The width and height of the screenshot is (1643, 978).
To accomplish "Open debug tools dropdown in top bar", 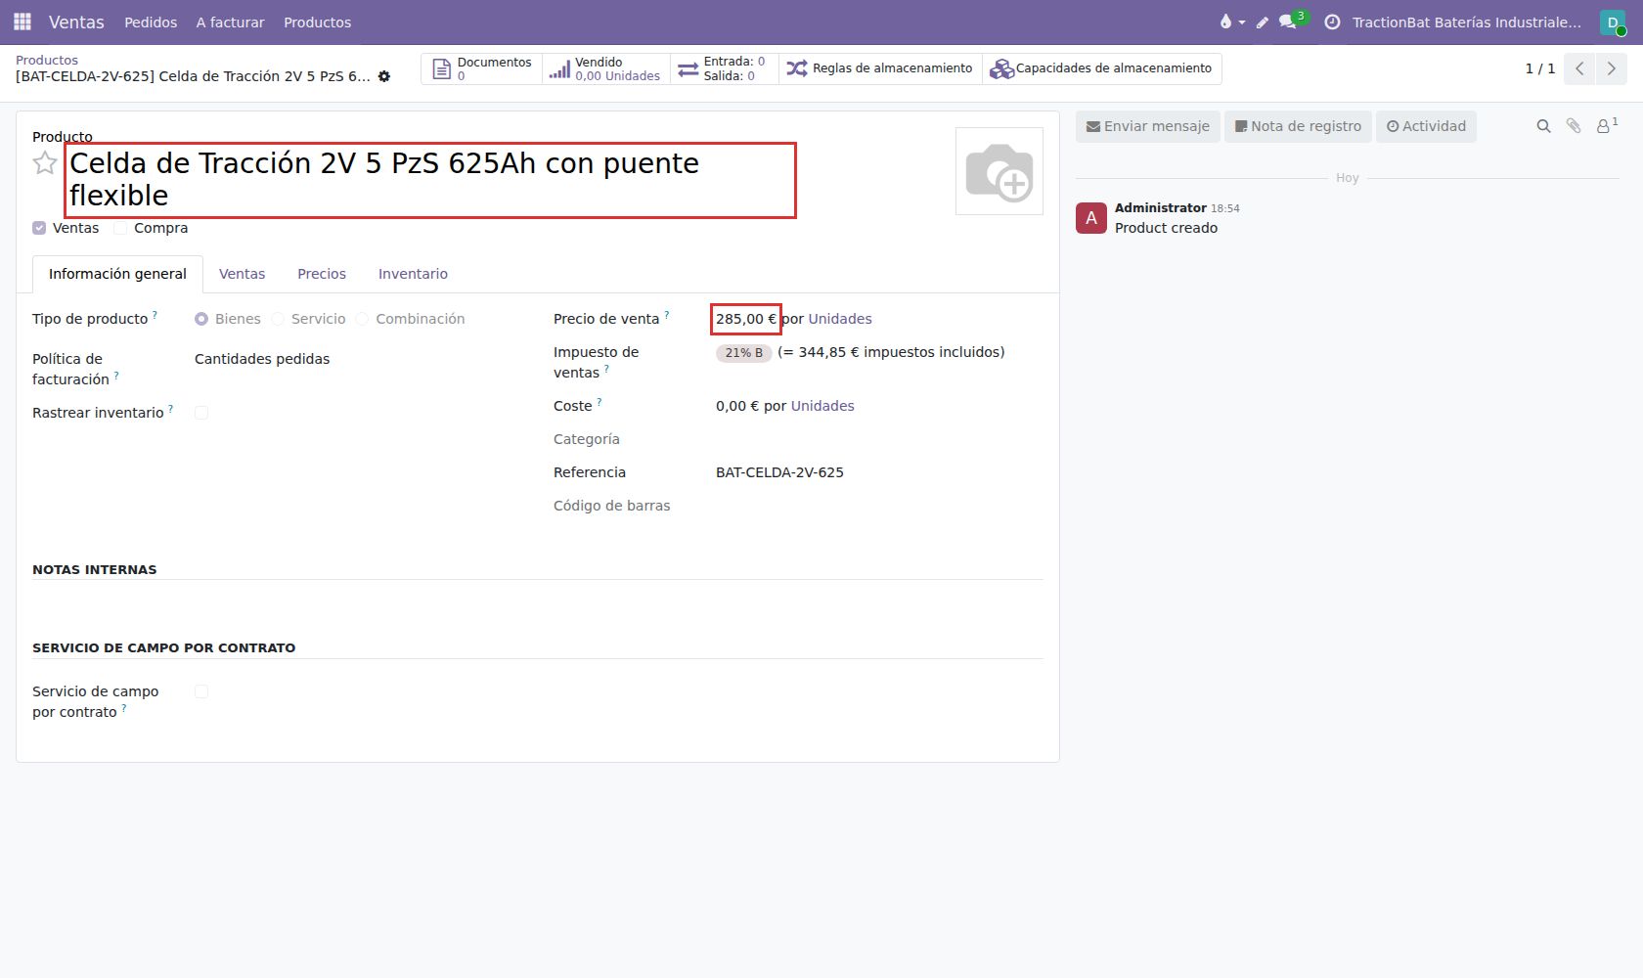I will point(1231,22).
